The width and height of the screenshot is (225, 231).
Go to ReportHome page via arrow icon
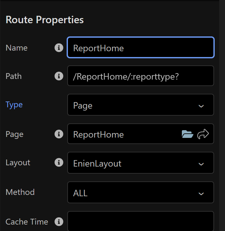point(203,134)
